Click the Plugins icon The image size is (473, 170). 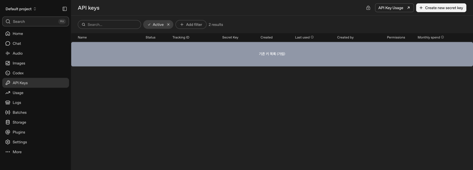[x=8, y=132]
